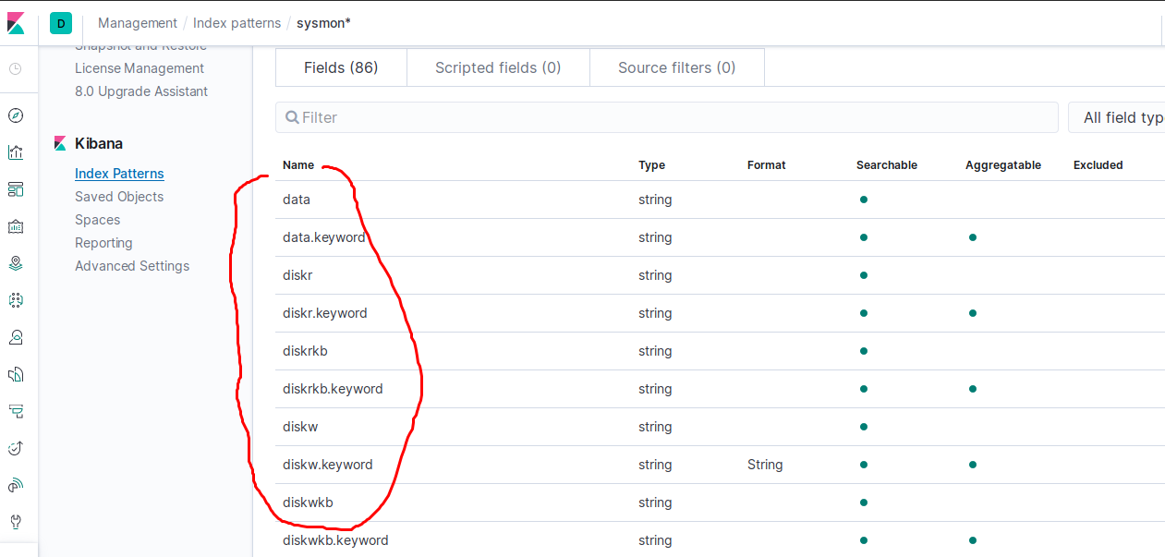
Task: Open the All field types dropdown
Action: (x=1118, y=117)
